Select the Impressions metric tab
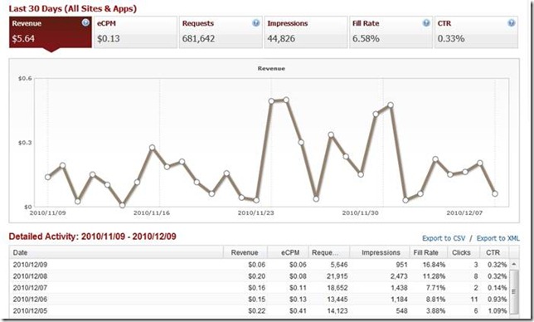 (x=306, y=32)
